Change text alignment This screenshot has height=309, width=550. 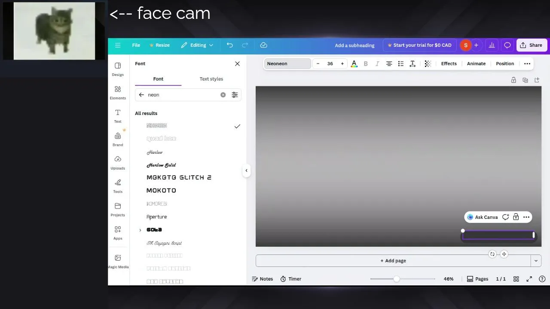[x=389, y=64]
